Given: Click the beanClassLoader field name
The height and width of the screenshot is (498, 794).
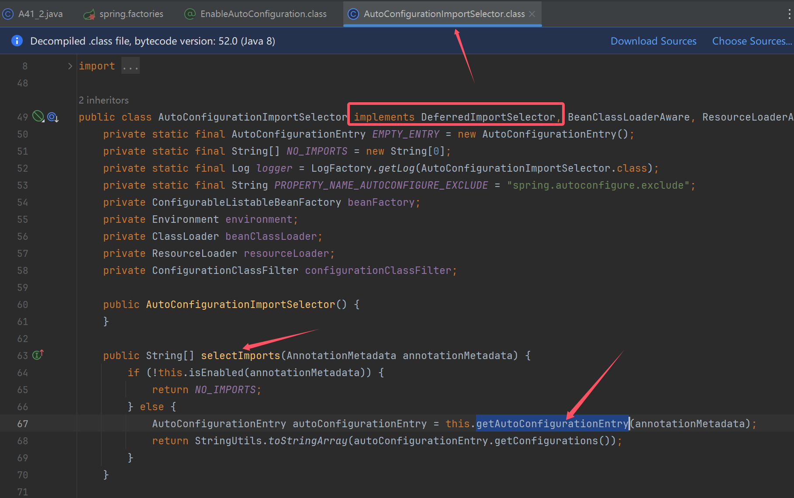Looking at the screenshot, I should 271,236.
